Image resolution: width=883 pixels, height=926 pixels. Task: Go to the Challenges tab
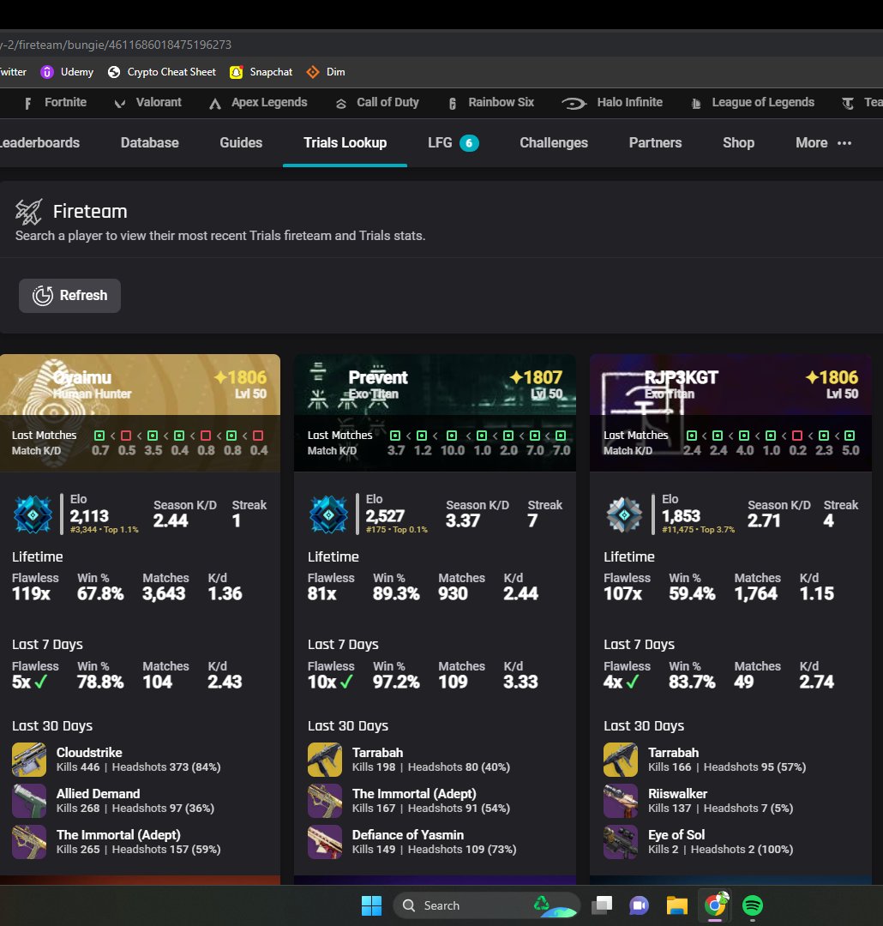pos(554,143)
